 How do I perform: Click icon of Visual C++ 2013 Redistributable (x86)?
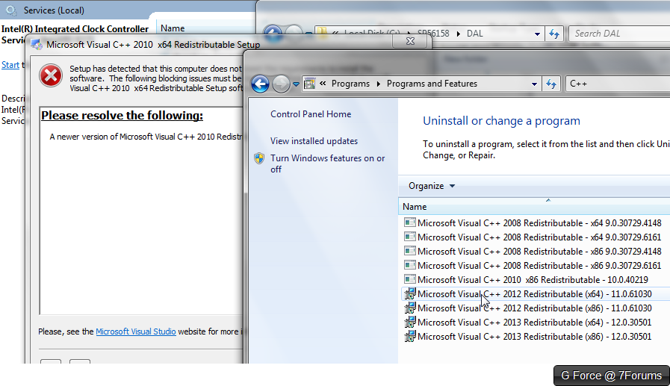pos(410,336)
